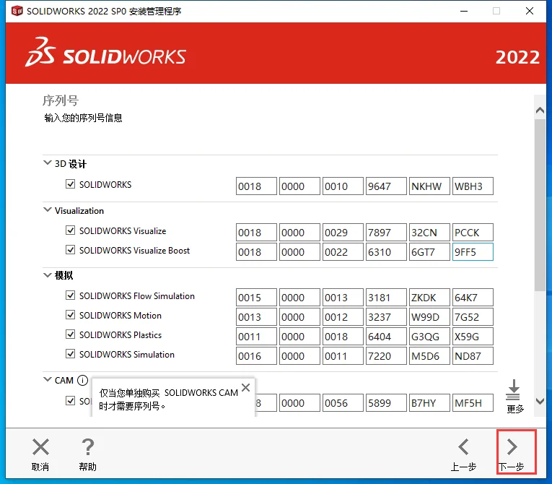Click Motion serial field 7G52
This screenshot has height=484, width=552.
click(473, 317)
